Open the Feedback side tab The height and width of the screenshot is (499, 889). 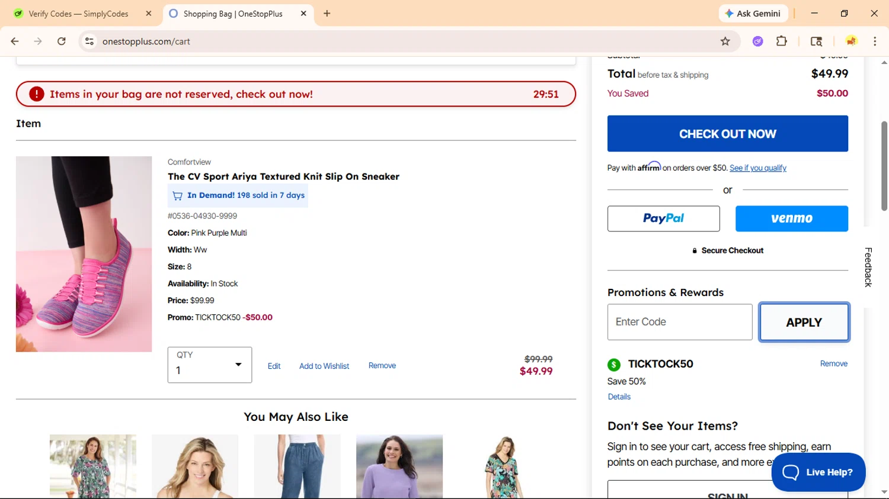point(868,267)
